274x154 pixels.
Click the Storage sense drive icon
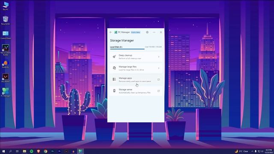(114, 91)
